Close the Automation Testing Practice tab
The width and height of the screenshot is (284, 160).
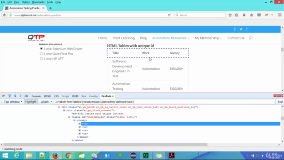click(x=43, y=8)
